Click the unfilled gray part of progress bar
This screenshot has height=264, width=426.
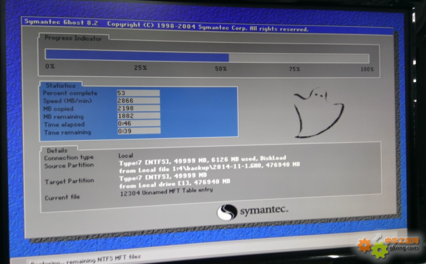point(299,58)
